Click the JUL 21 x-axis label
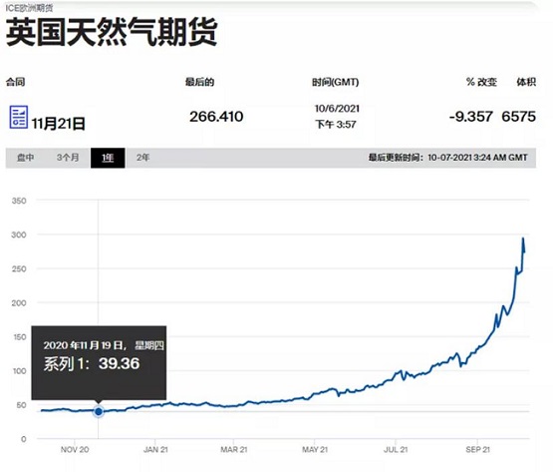Screen dimensions: 553x472 [396, 449]
